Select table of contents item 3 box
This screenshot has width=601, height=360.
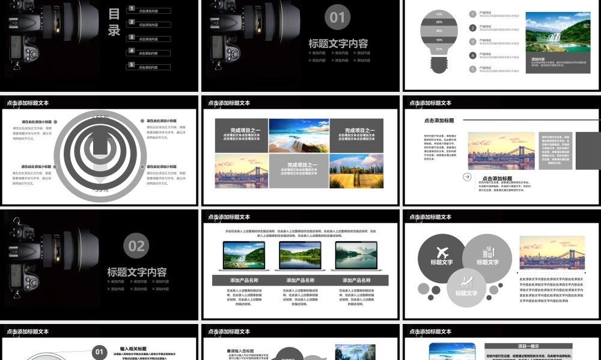pos(148,38)
